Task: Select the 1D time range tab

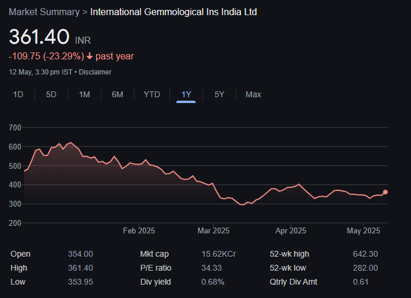Action: [x=18, y=94]
